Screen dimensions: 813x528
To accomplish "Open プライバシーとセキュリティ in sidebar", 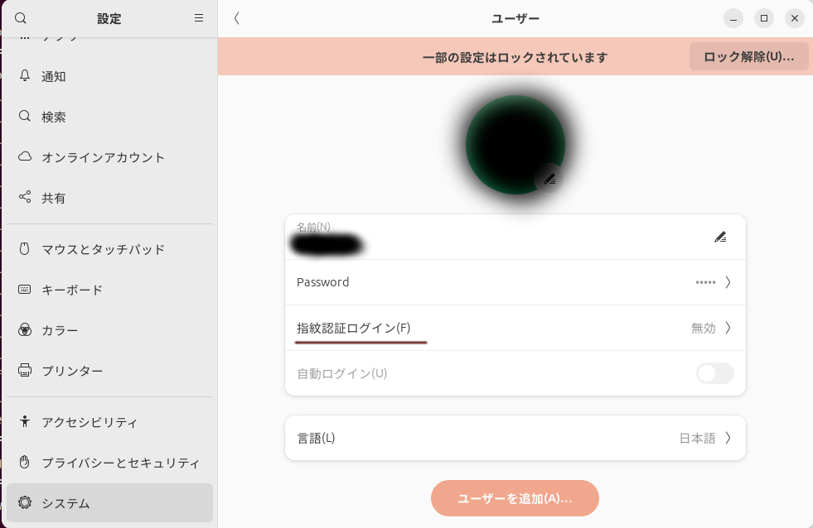I will tap(120, 463).
